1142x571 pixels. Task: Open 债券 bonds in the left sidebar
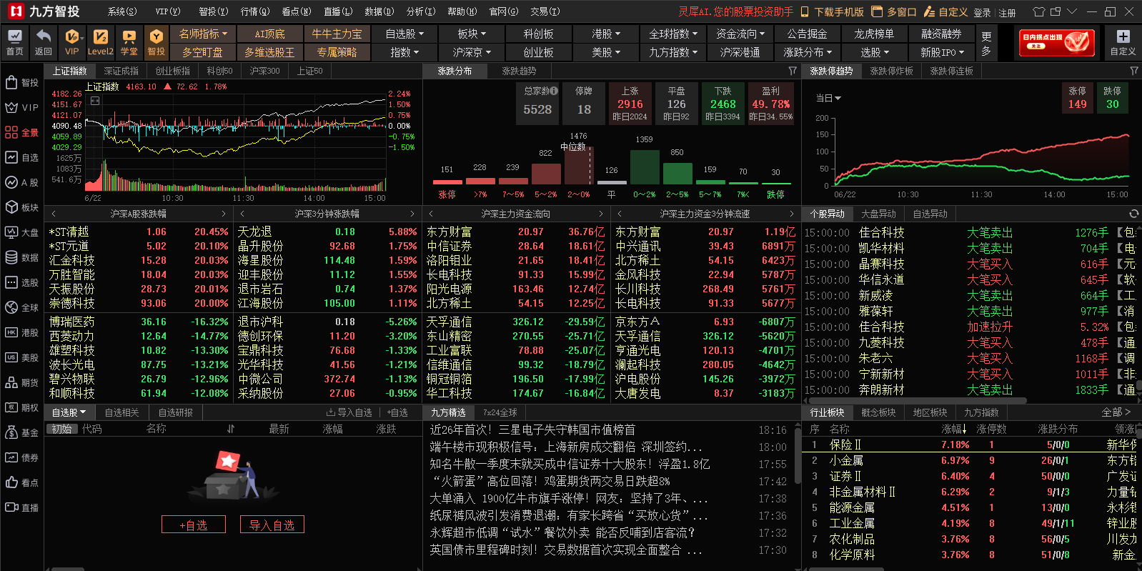click(21, 457)
